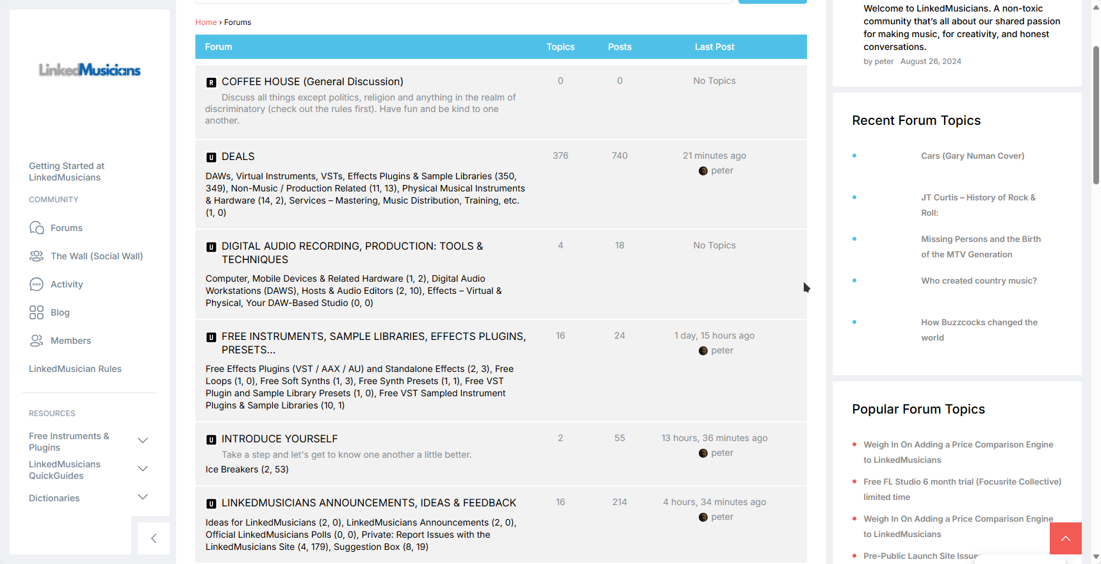The image size is (1101, 564).
Task: Click the Coffee House forum status icon
Action: tap(211, 82)
